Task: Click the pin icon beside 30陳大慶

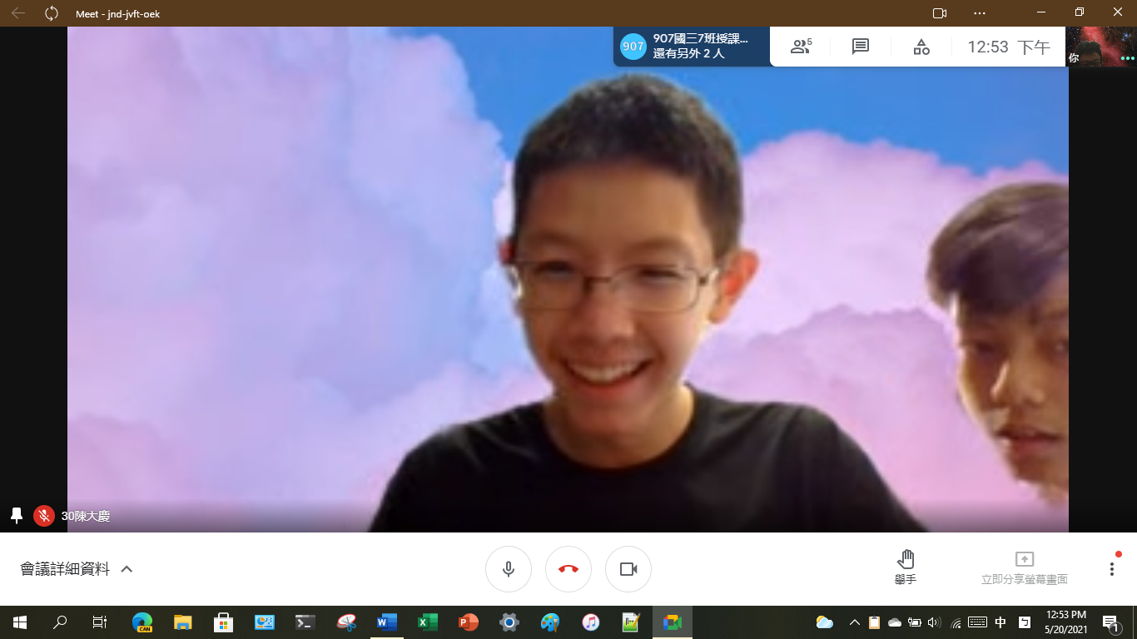Action: [16, 516]
